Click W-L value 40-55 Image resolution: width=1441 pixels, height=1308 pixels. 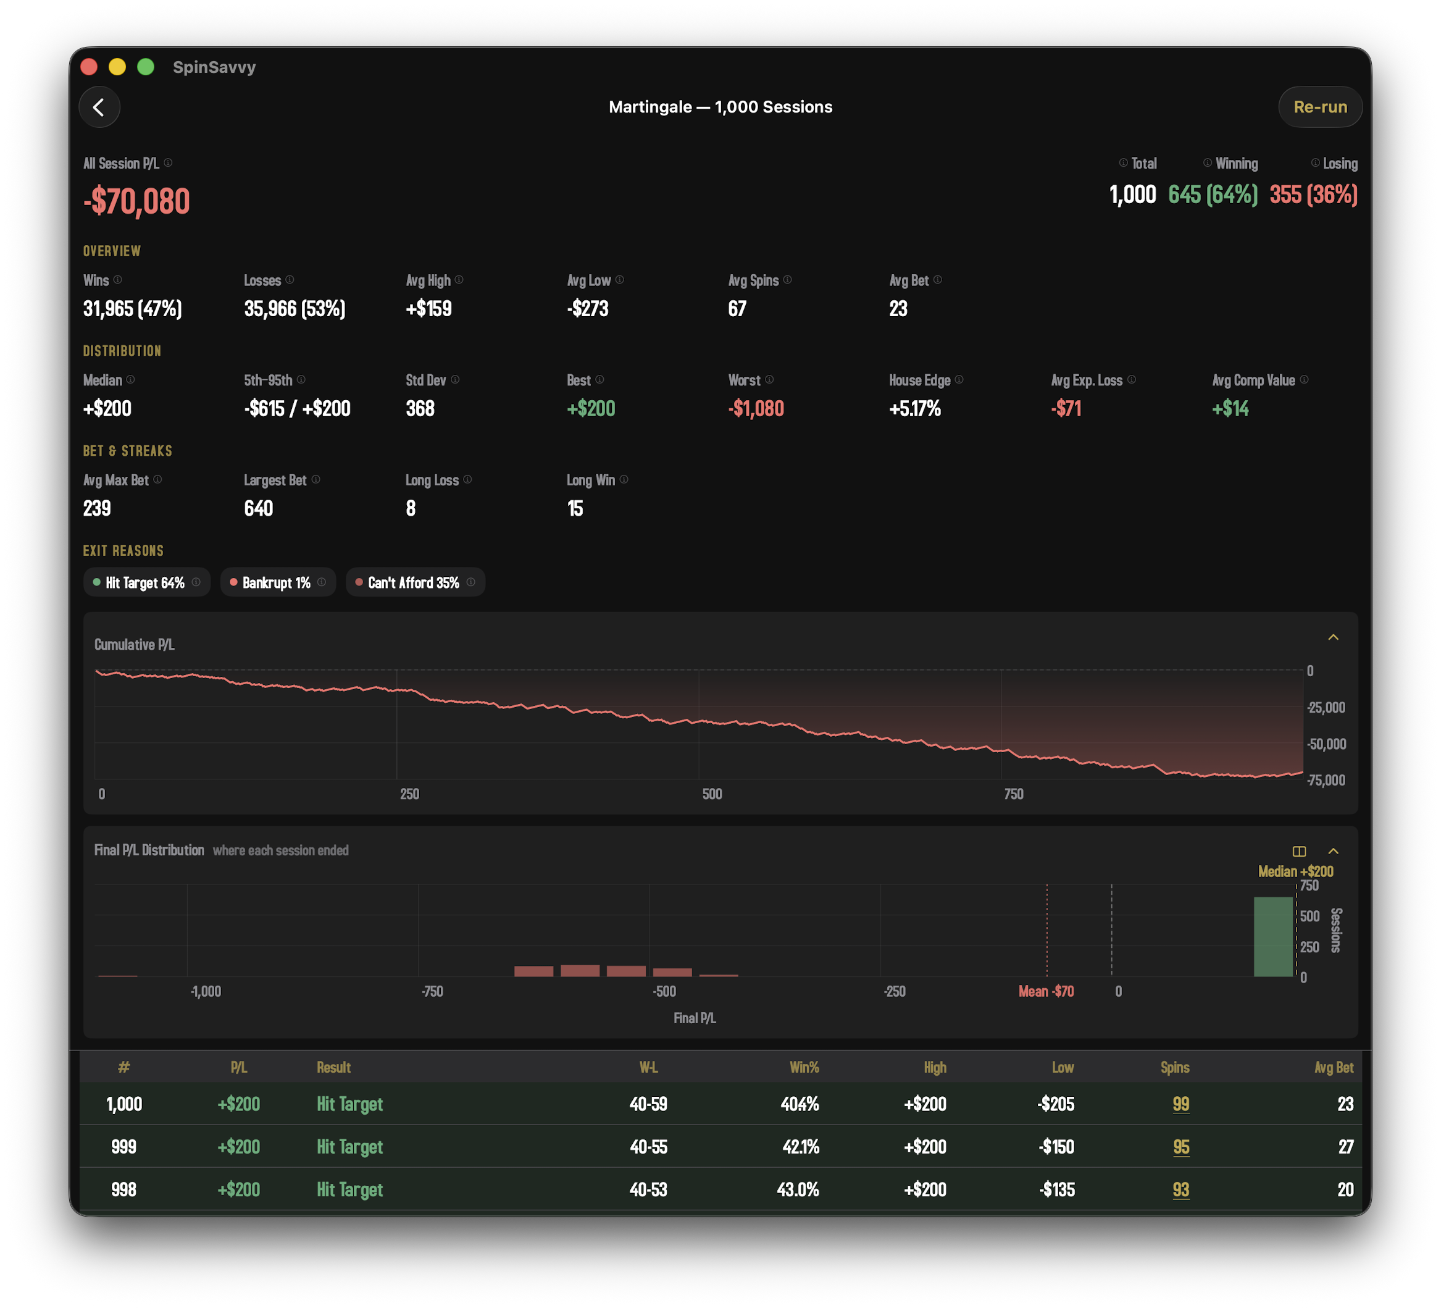coord(648,1147)
